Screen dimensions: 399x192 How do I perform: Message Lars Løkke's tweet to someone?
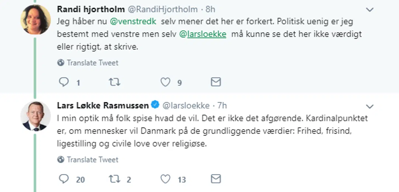[x=216, y=179]
